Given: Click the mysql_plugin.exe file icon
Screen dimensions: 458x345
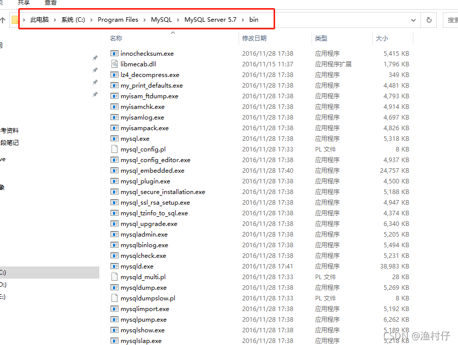Looking at the screenshot, I should (x=114, y=181).
